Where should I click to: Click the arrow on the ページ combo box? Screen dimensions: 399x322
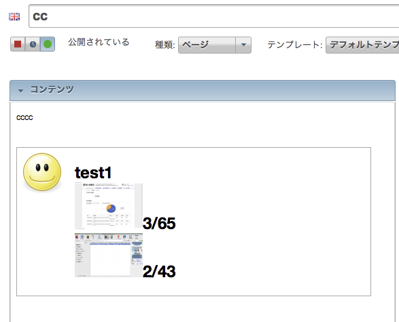(x=243, y=45)
